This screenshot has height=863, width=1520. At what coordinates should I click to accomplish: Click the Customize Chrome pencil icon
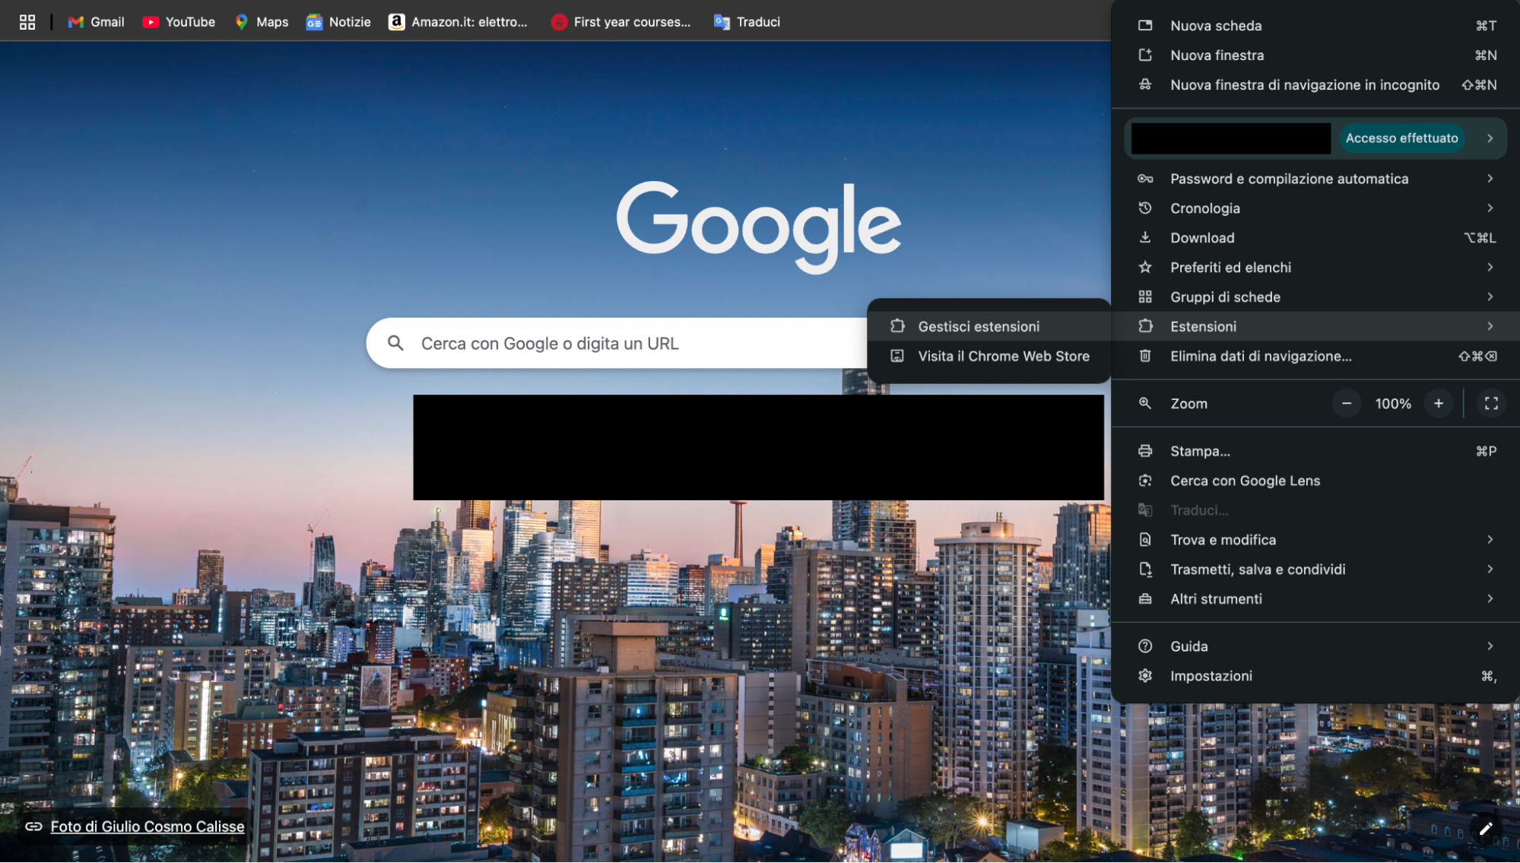click(x=1487, y=827)
